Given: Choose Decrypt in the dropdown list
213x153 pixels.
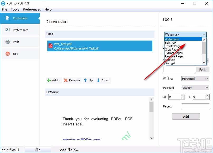Looking at the screenshot, I should tap(183, 63).
